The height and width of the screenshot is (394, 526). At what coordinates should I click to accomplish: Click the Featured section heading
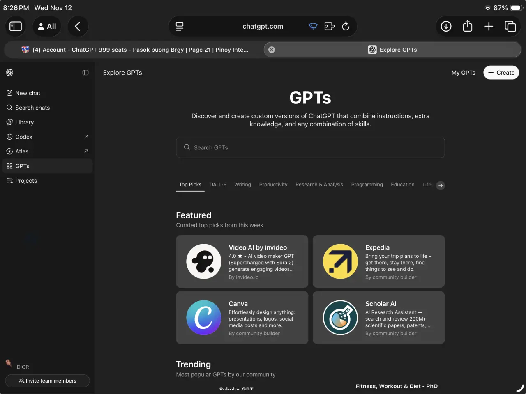(194, 215)
